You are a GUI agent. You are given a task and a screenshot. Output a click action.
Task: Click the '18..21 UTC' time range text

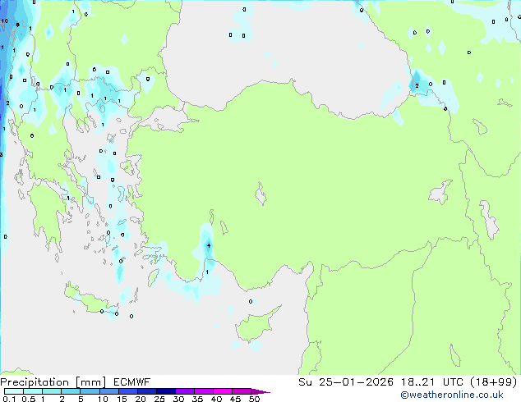click(432, 382)
